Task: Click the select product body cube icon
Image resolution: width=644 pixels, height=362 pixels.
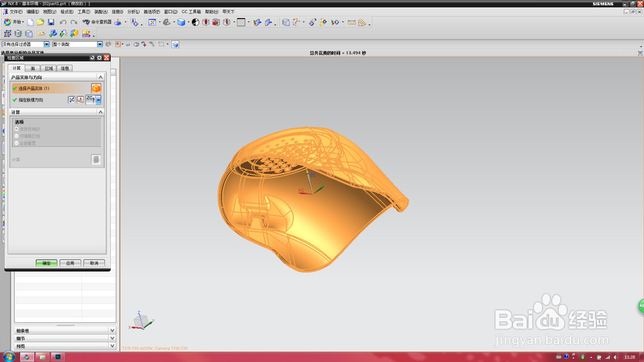Action: pyautogui.click(x=96, y=88)
